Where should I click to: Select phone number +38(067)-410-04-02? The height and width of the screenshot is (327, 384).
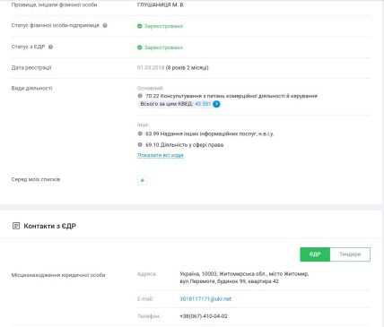click(204, 316)
